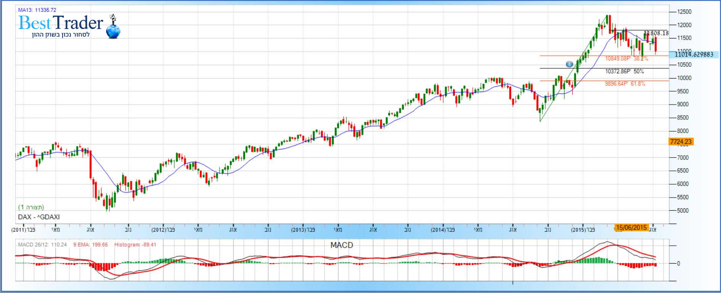This screenshot has width=721, height=293.
Task: Click the 2013 February label on time axis
Action: click(303, 230)
